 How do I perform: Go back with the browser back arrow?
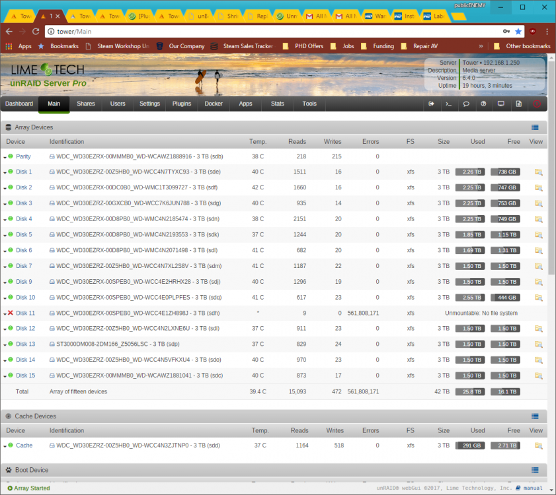click(x=9, y=32)
